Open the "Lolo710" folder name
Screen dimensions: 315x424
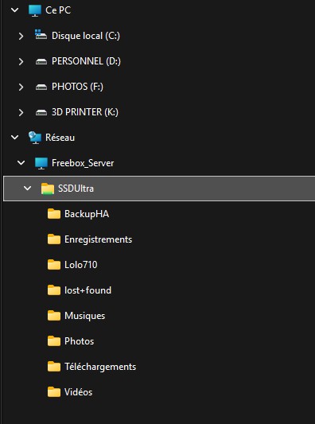pyautogui.click(x=81, y=265)
